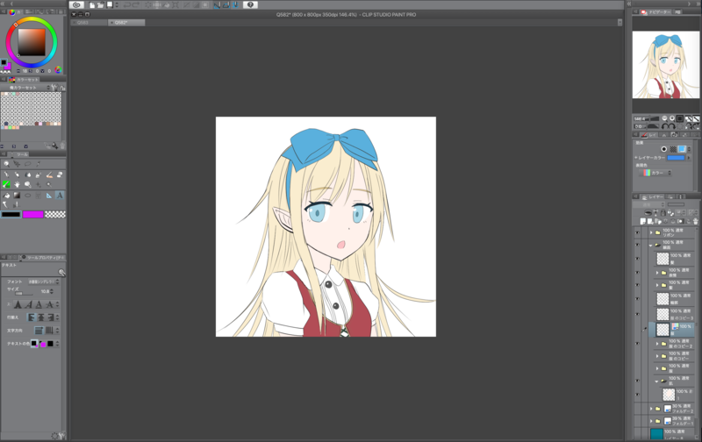Select the Pen tool
Screen dimensions: 702x442
[6, 175]
